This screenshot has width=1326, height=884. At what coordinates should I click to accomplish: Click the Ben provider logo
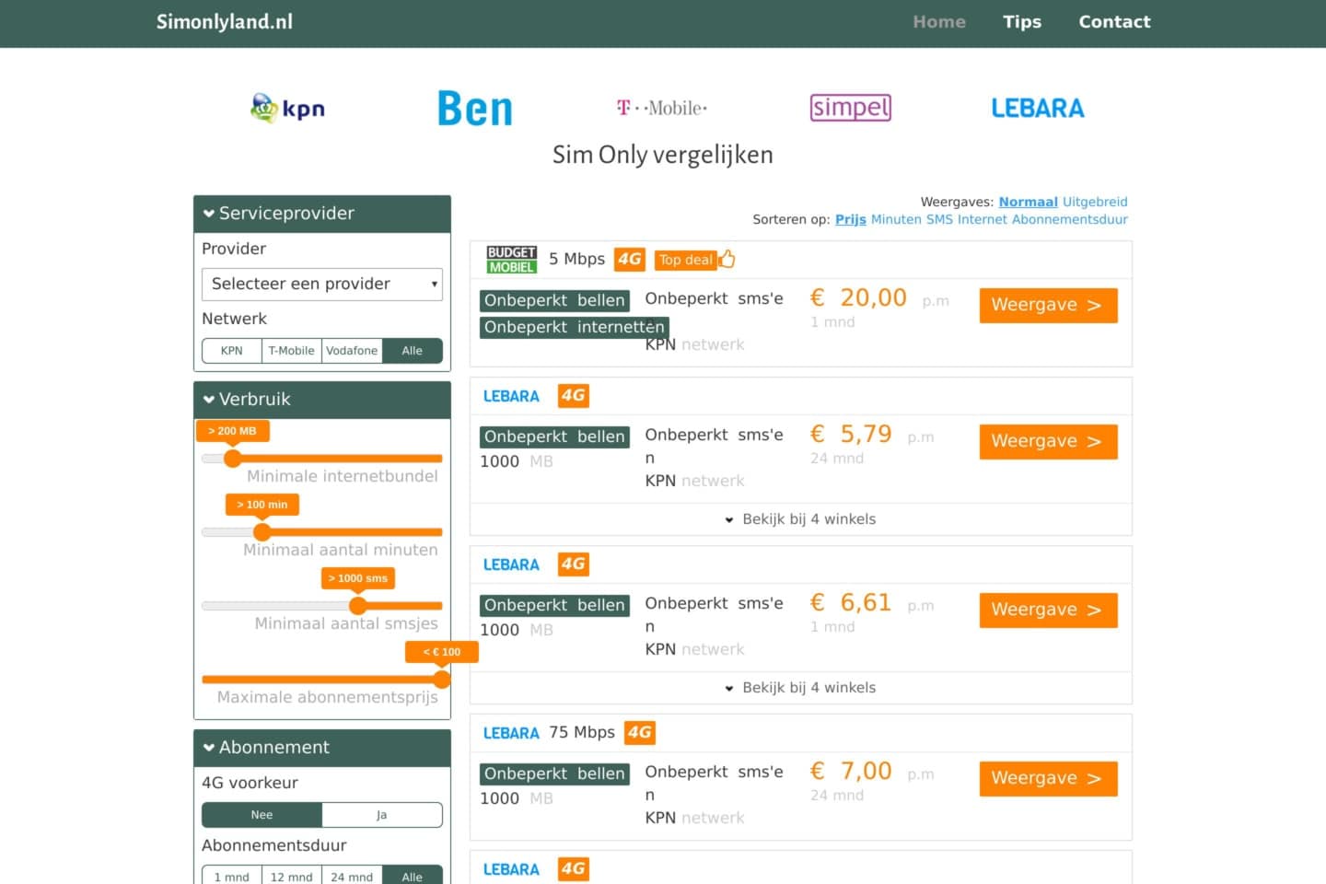(475, 109)
